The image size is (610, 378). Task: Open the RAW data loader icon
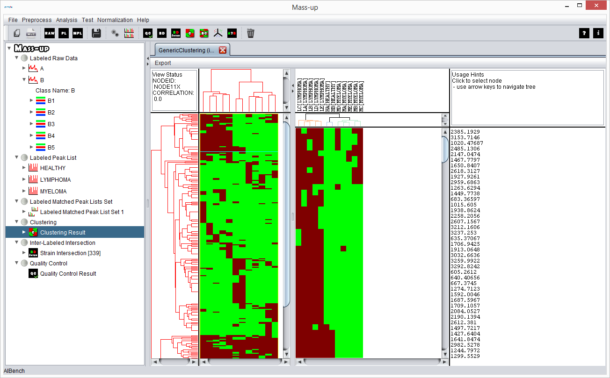coord(49,33)
